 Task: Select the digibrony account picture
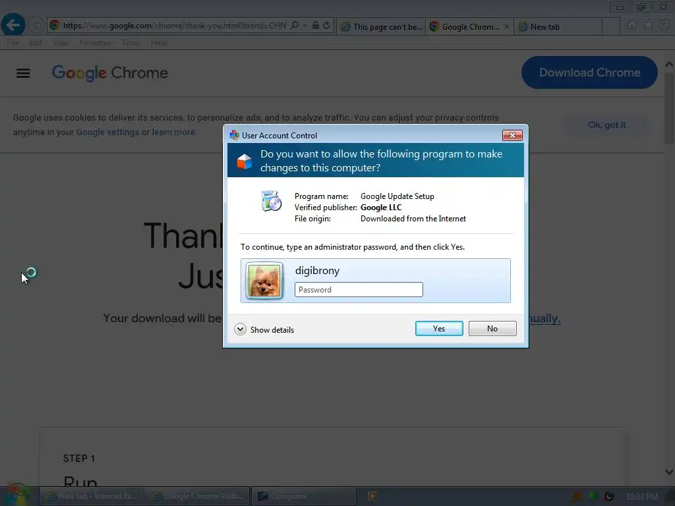[x=264, y=281]
